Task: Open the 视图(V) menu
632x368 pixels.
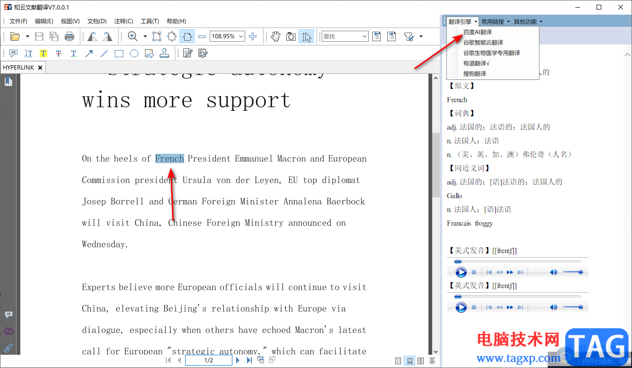Action: tap(70, 21)
